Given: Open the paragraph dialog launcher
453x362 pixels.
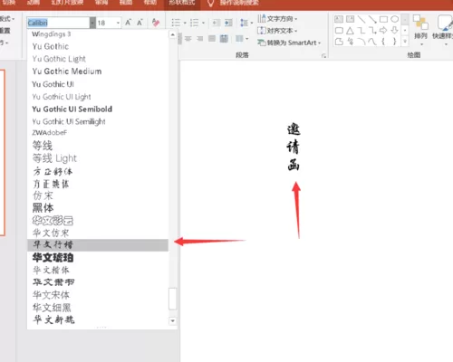Looking at the screenshot, I should click(x=323, y=55).
